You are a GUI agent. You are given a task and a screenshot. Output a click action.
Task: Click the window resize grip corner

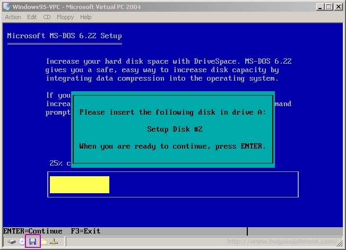coord(340,243)
